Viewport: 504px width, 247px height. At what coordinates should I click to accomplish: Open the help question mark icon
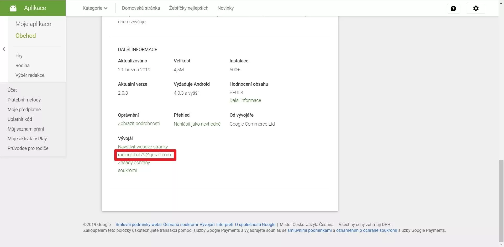(453, 8)
